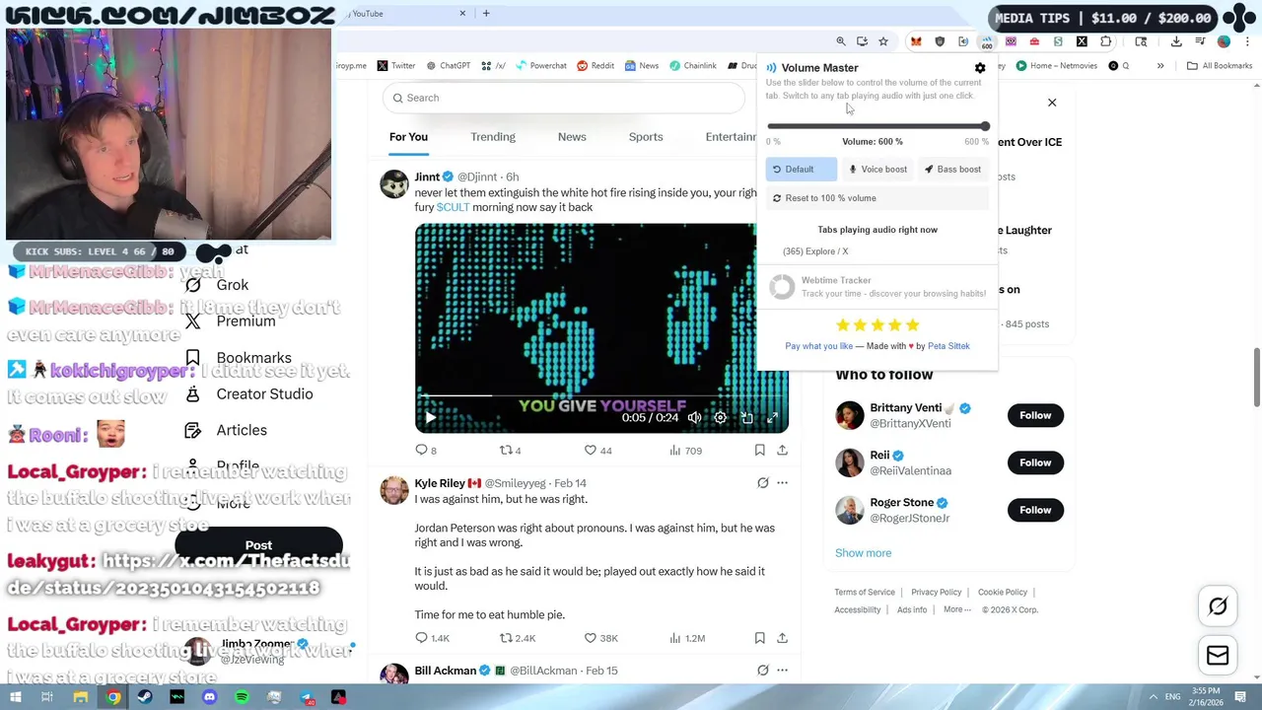This screenshot has width=1262, height=710.
Task: Click the Volume Master volume slider
Action: coord(877,126)
